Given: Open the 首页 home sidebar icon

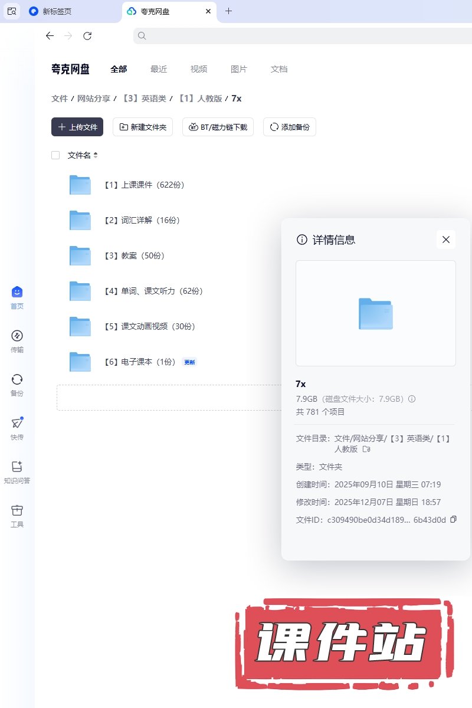Looking at the screenshot, I should click(17, 293).
